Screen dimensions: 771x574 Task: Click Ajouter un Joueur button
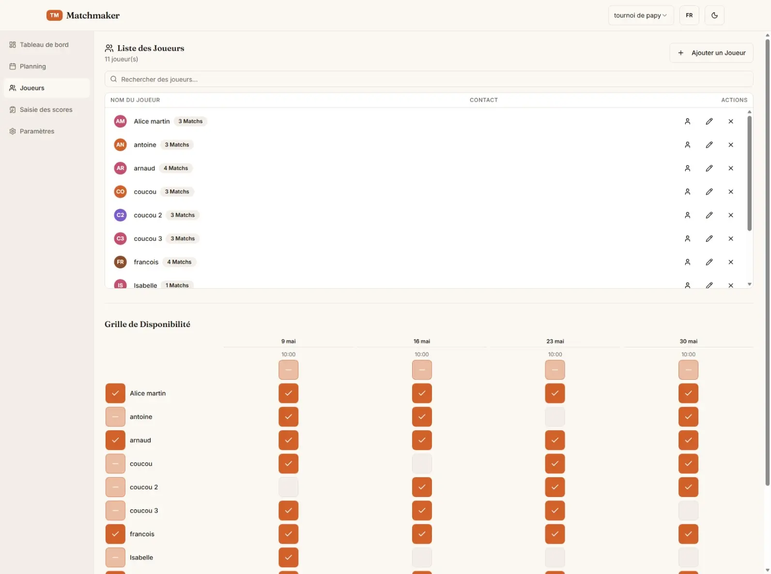click(x=711, y=53)
